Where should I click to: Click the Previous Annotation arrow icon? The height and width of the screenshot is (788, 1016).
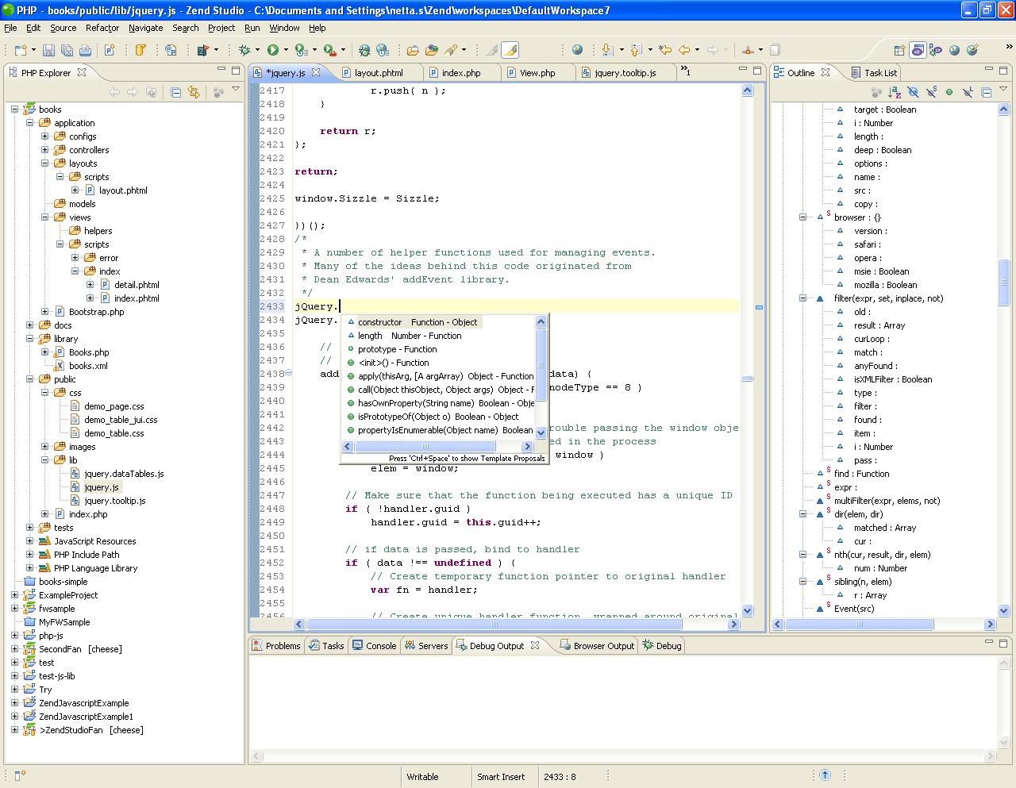tap(635, 50)
